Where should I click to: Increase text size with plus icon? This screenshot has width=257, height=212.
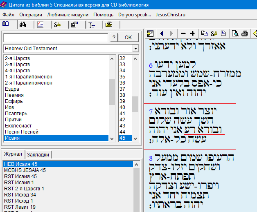pos(192,33)
